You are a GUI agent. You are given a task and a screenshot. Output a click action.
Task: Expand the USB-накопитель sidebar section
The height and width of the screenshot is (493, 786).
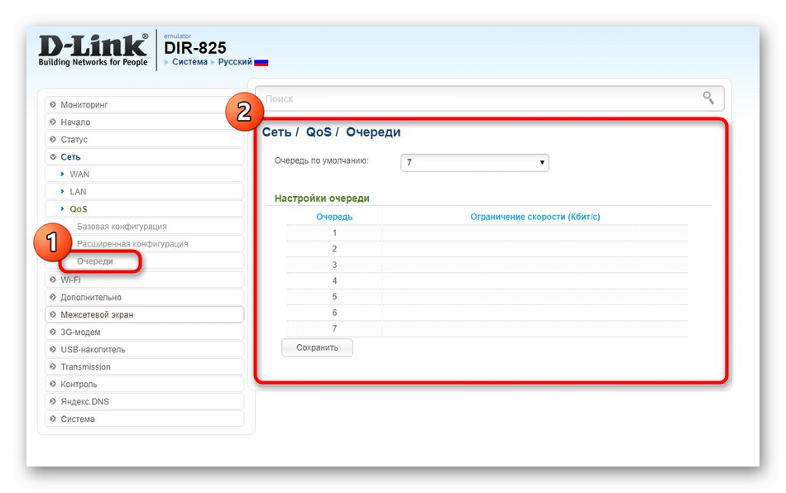[144, 349]
